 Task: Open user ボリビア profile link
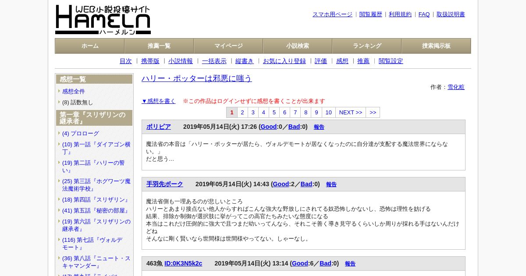click(159, 127)
